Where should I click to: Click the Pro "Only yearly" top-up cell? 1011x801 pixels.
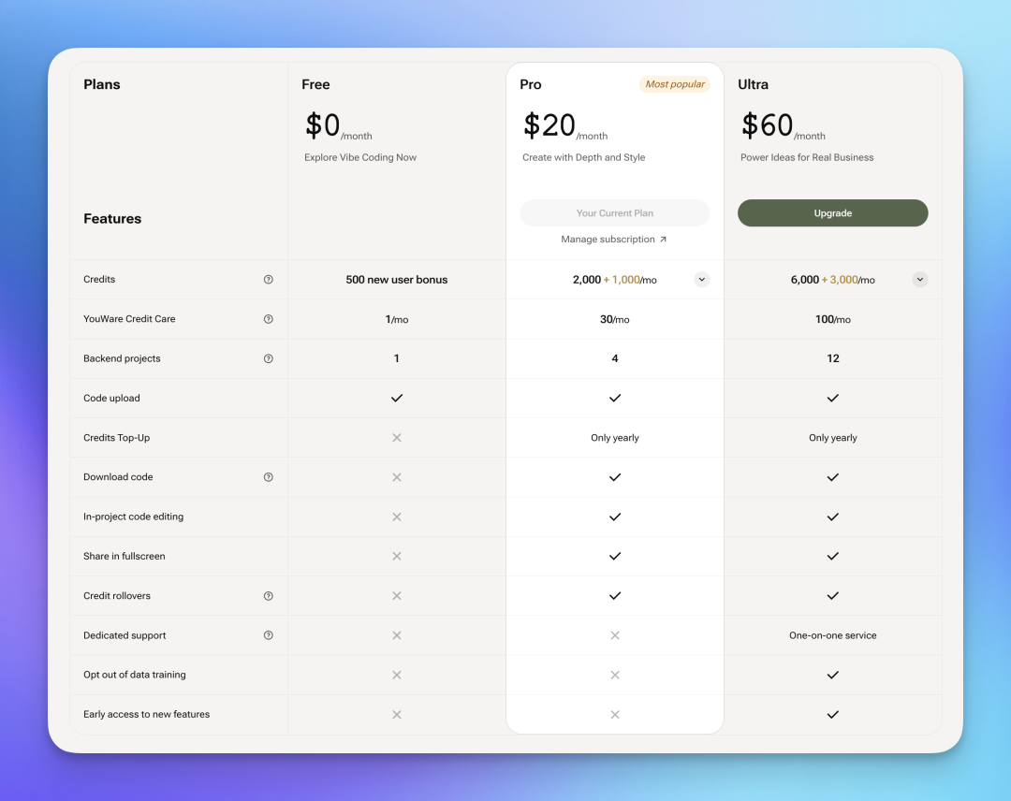615,438
